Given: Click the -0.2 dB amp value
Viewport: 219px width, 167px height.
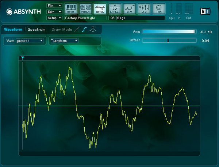Looking at the screenshot, I should pos(206,32).
